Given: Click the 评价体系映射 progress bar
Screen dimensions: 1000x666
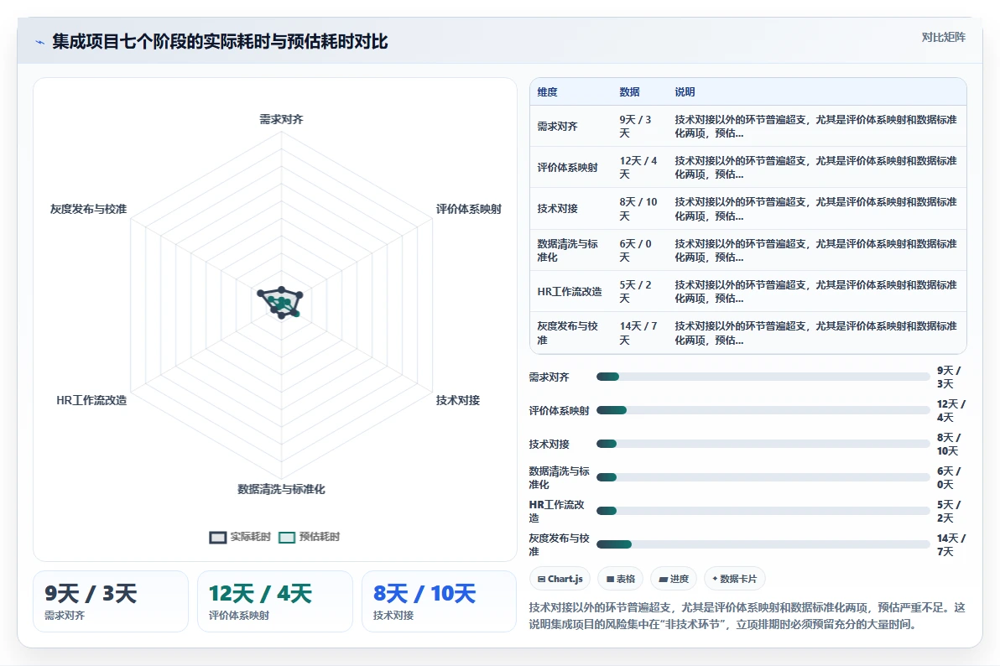Looking at the screenshot, I should click(x=763, y=410).
